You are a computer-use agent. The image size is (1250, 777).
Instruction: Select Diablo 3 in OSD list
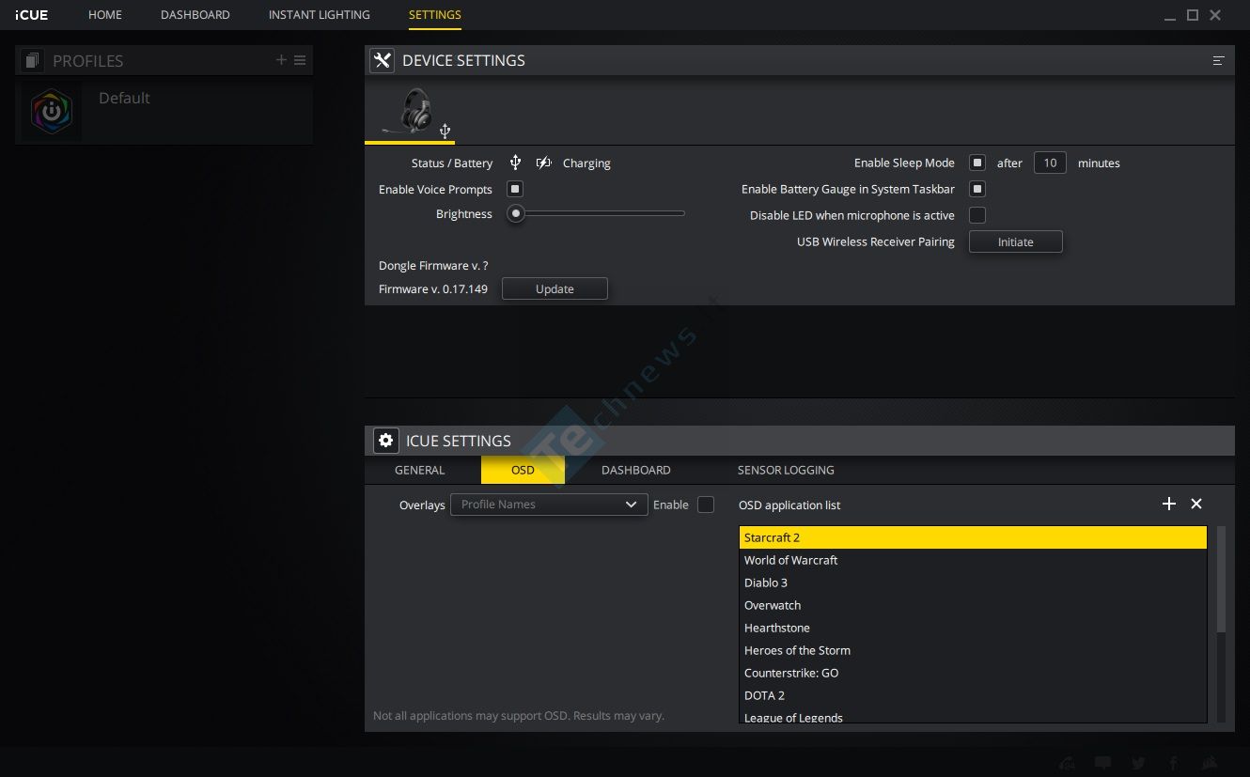(x=973, y=583)
